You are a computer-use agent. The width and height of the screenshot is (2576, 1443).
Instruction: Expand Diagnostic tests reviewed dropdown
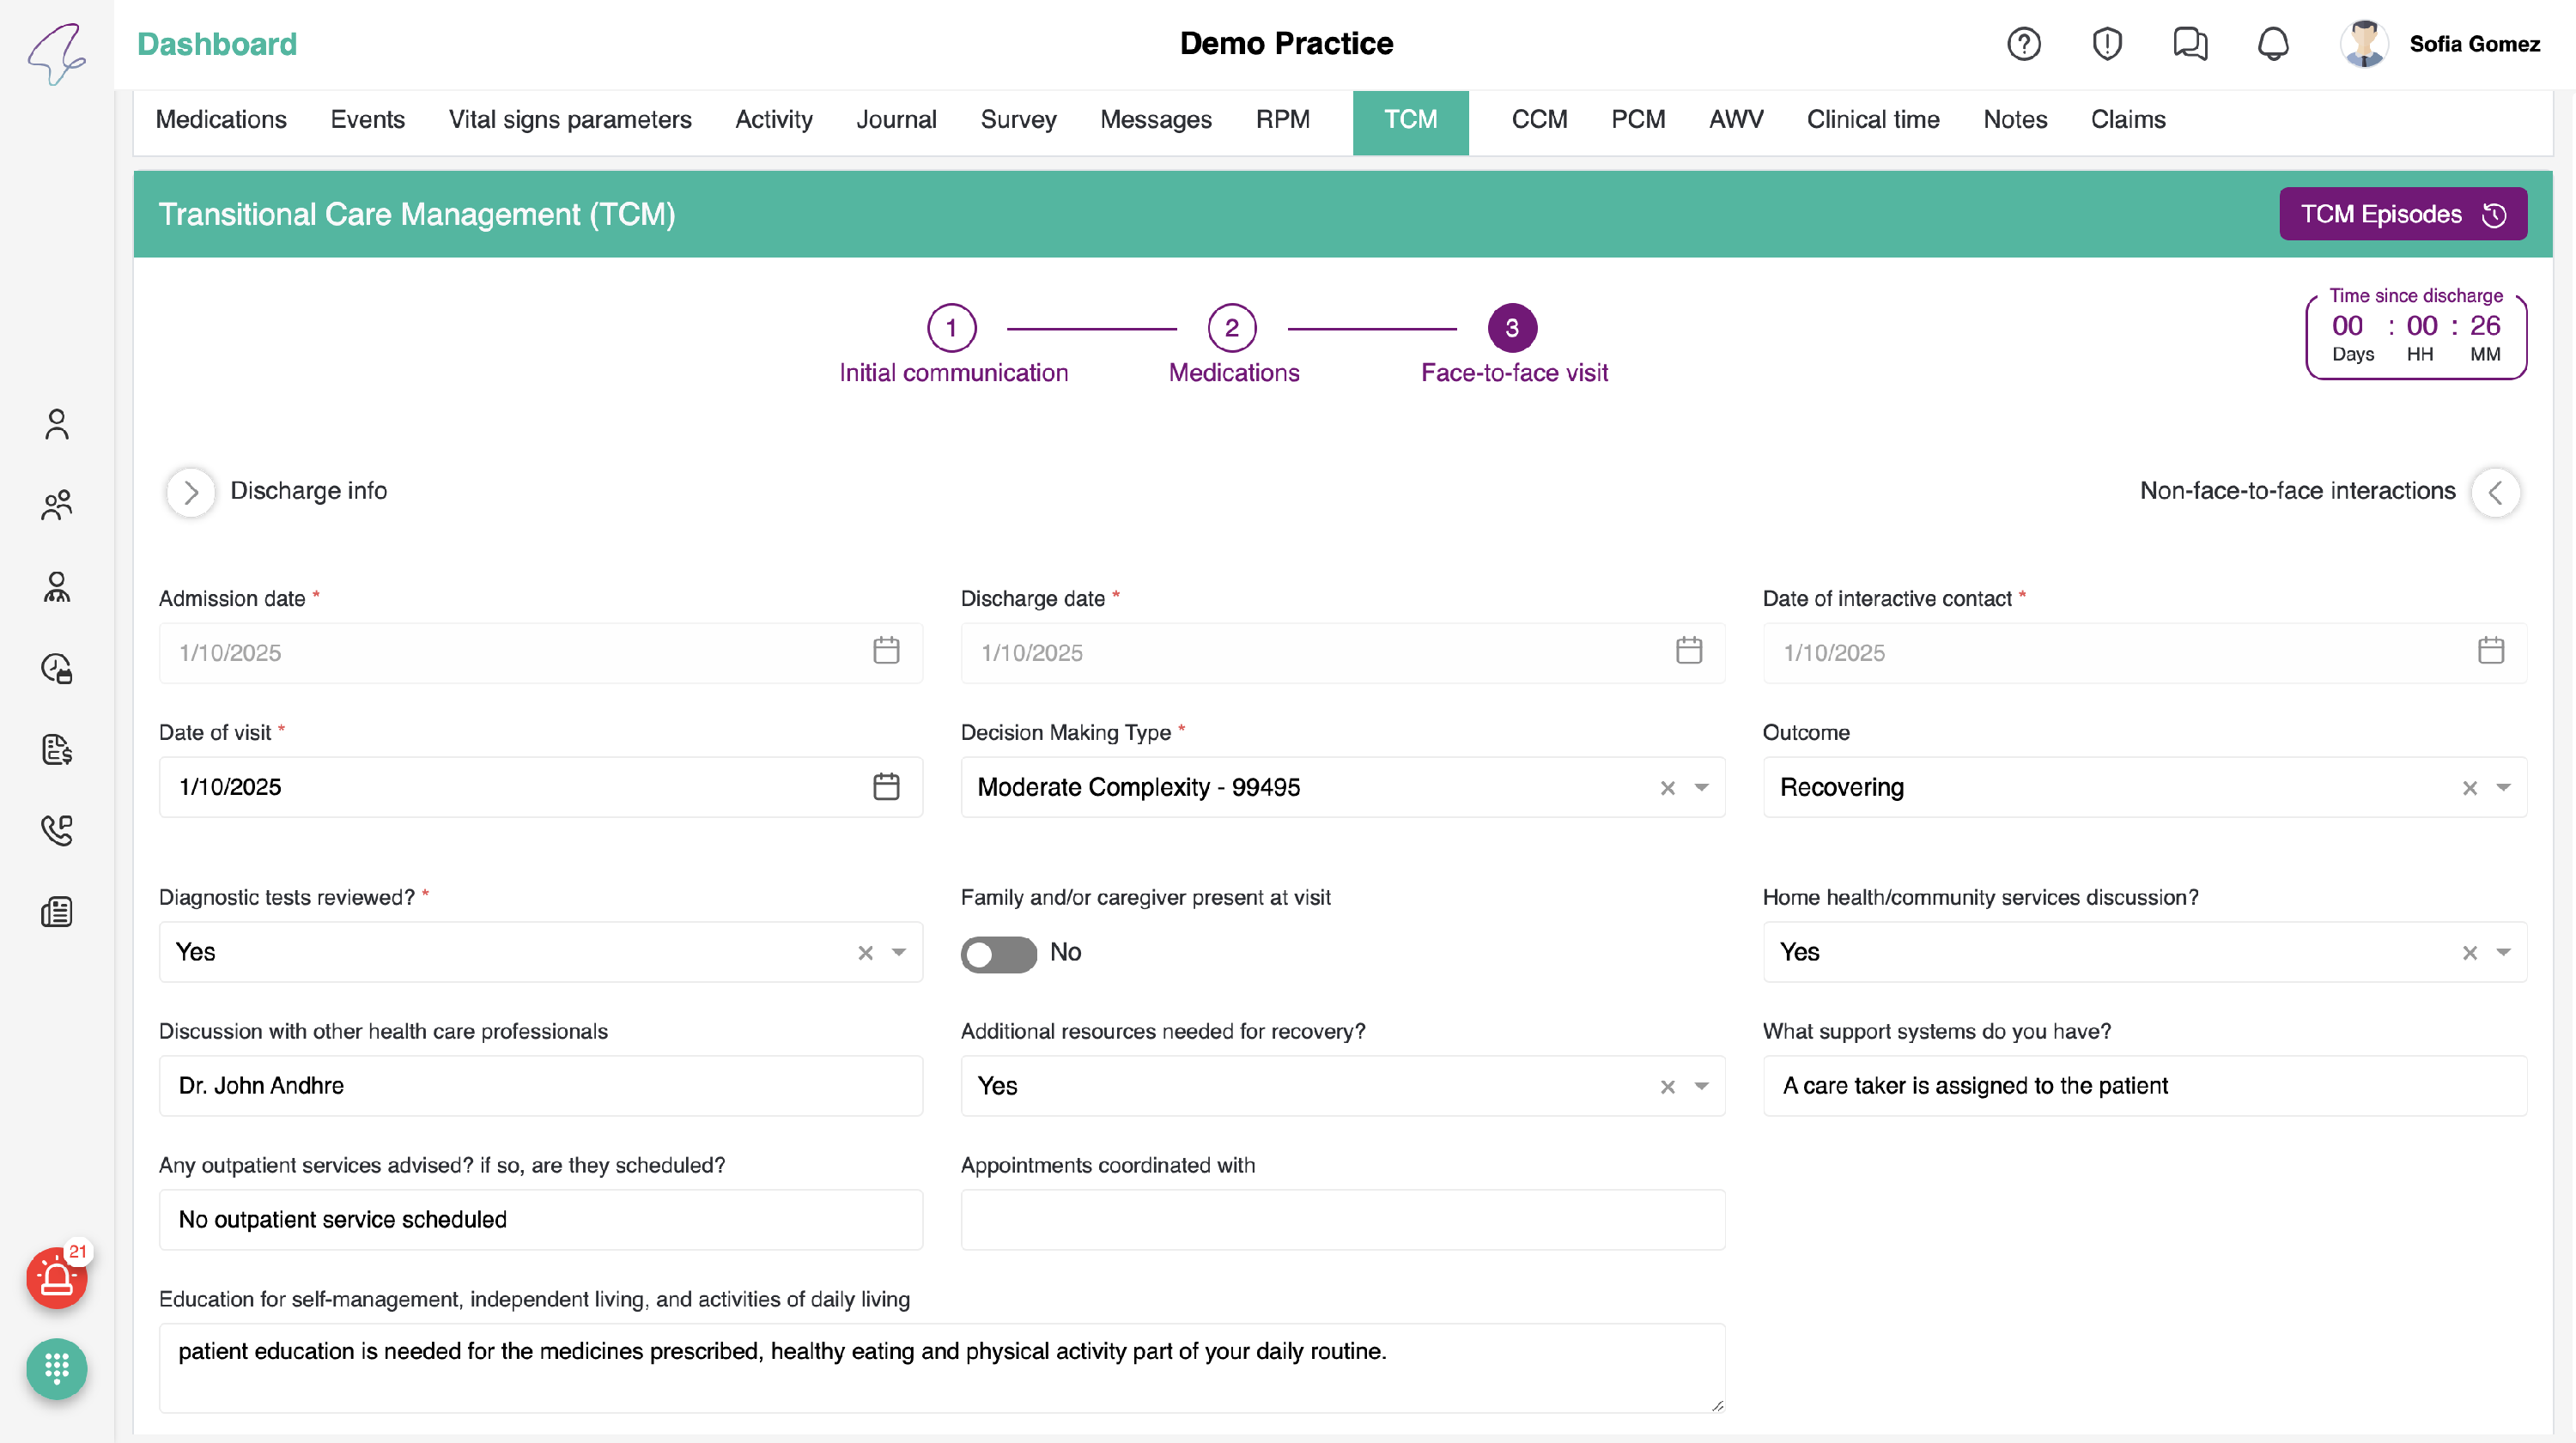point(899,952)
